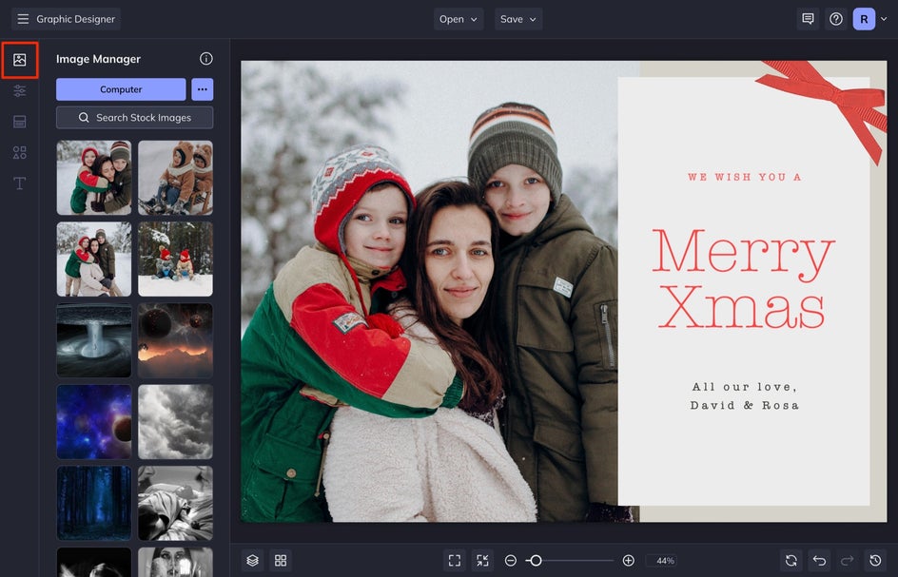Viewport: 898px width, 577px height.
Task: Click the 44% zoom value field
Action: click(662, 561)
